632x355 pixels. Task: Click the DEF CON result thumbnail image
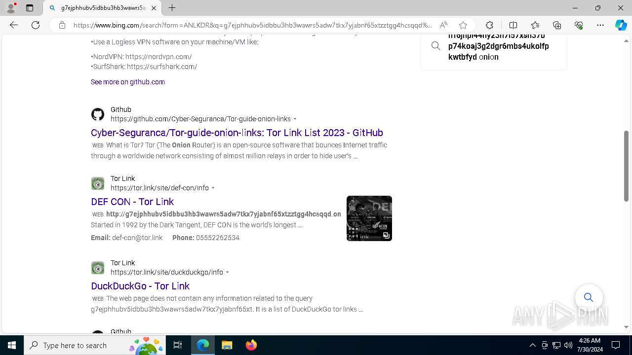[x=369, y=218]
